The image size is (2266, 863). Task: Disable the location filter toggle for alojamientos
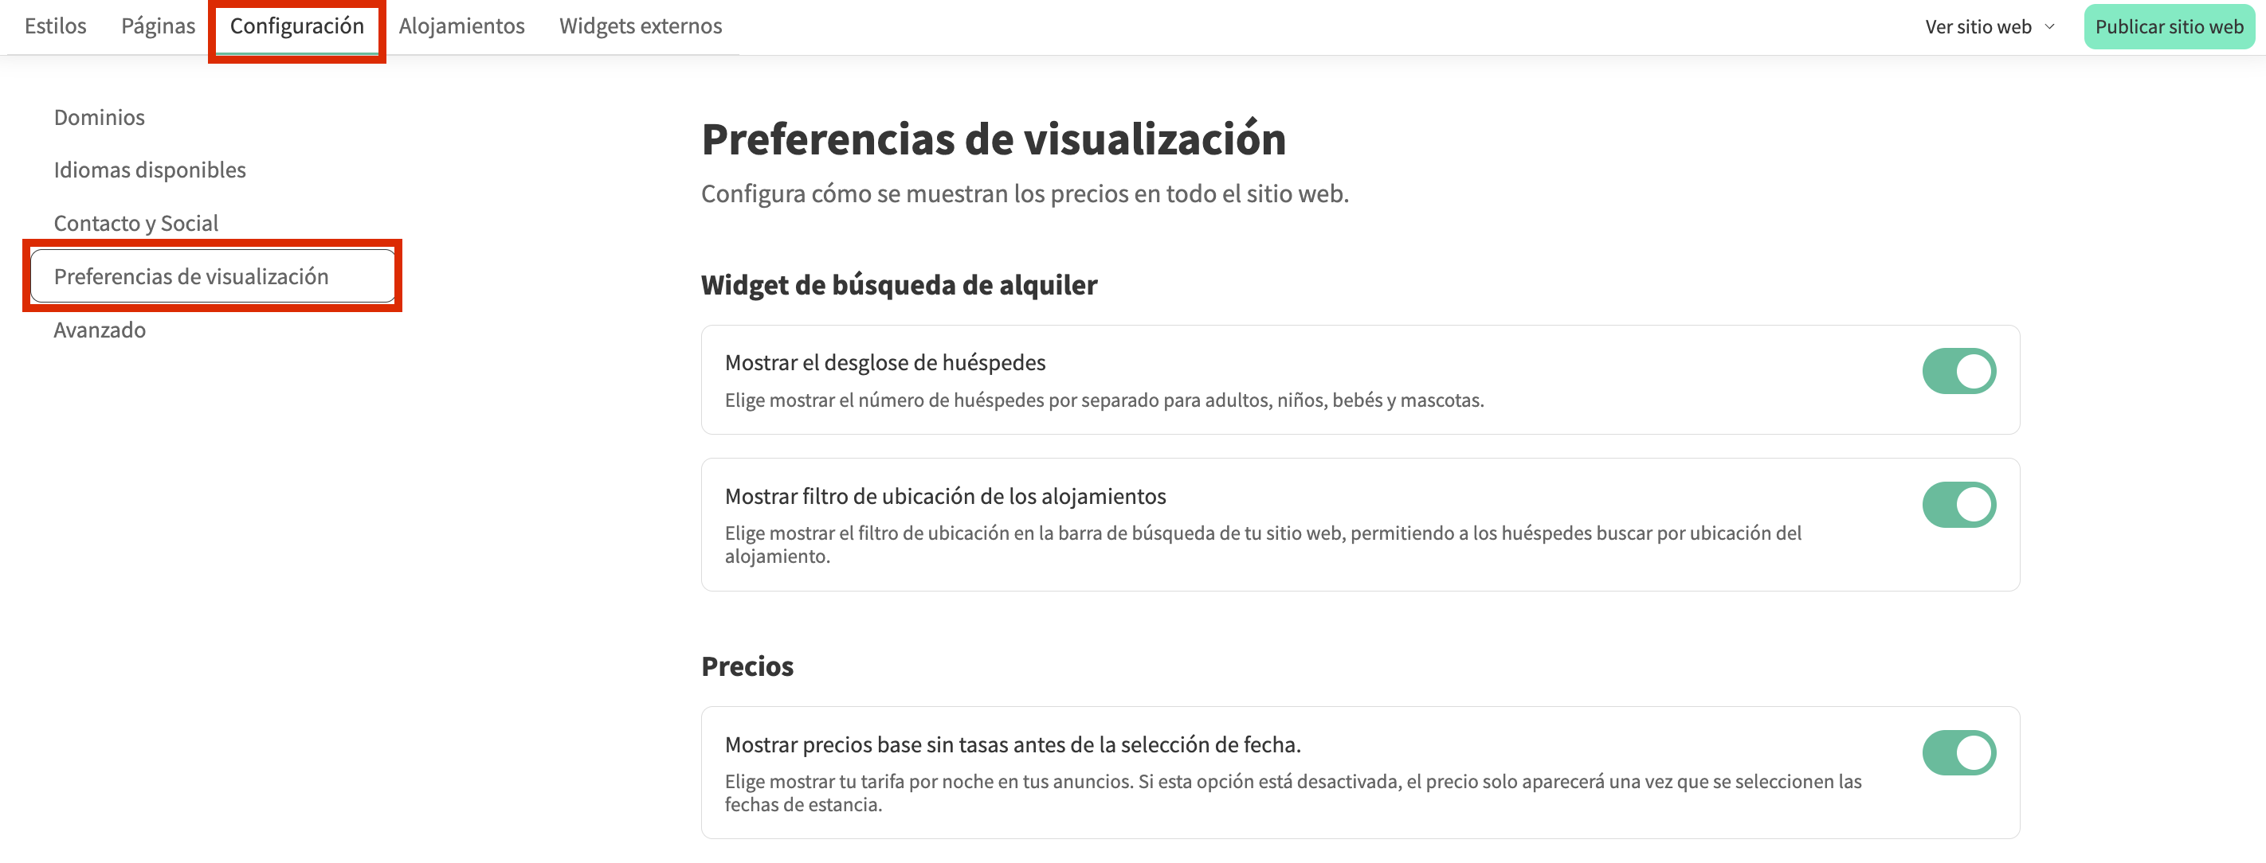[1958, 505]
